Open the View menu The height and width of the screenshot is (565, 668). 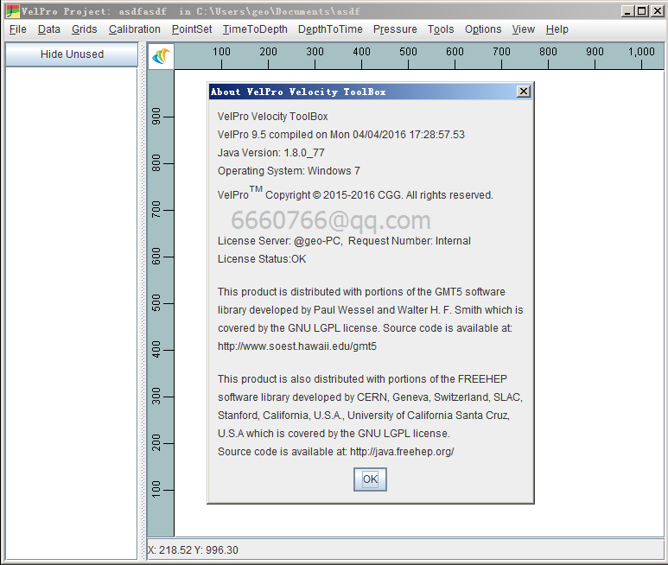[523, 29]
